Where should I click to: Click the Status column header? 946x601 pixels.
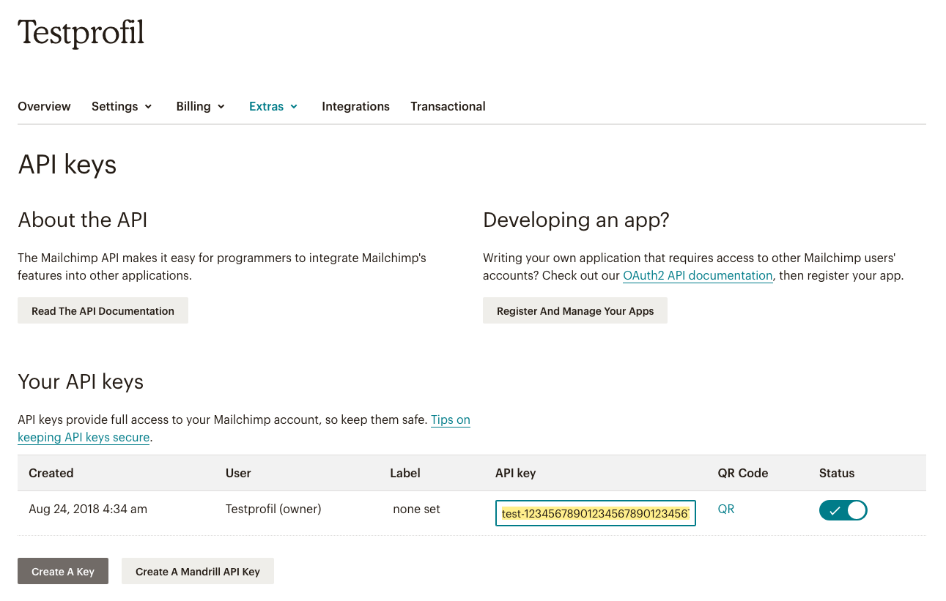(837, 473)
